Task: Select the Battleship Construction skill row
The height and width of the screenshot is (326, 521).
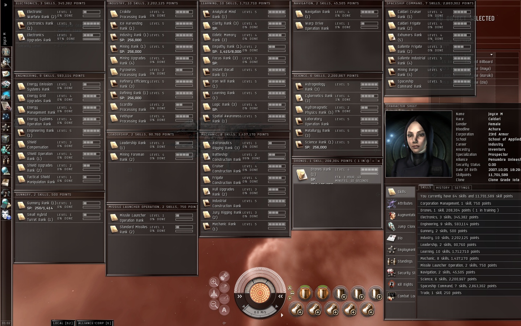Action: pos(245,157)
